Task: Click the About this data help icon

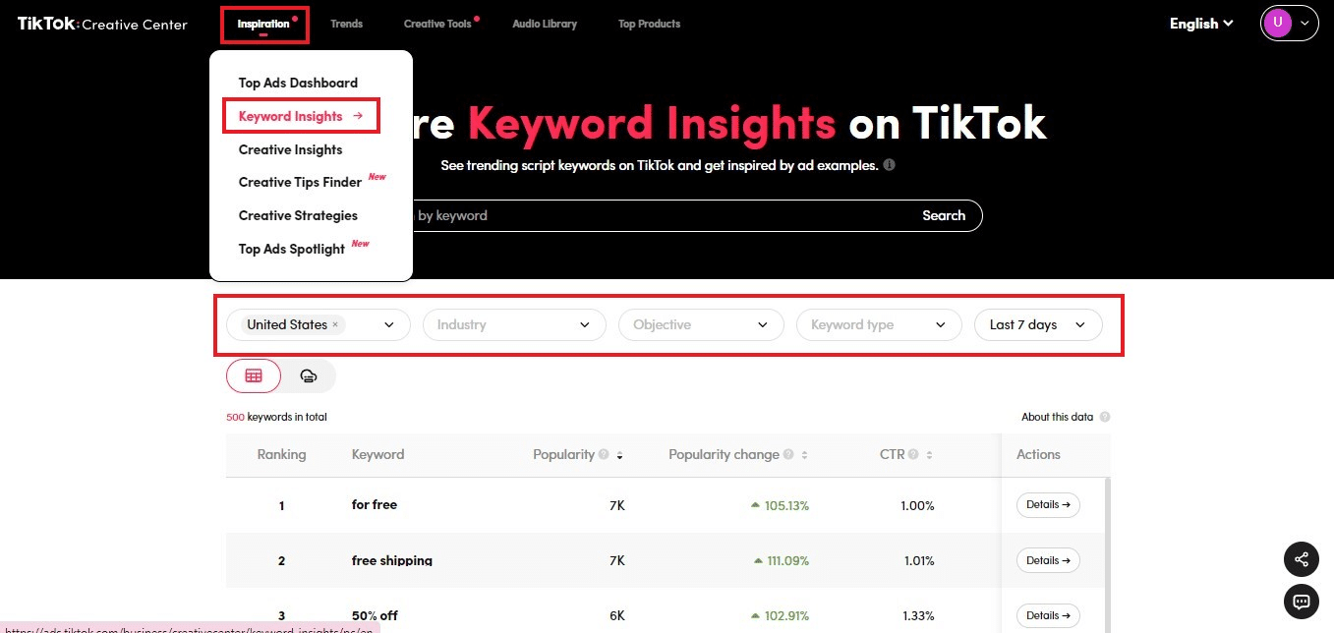Action: coord(1106,417)
